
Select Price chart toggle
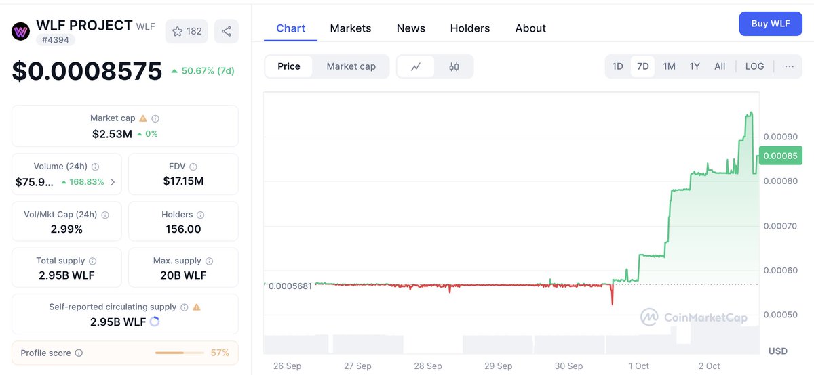[289, 66]
